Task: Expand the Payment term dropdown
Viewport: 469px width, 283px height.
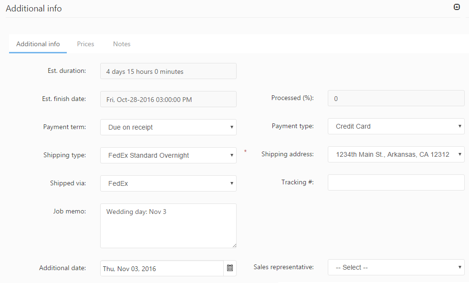Action: click(168, 127)
